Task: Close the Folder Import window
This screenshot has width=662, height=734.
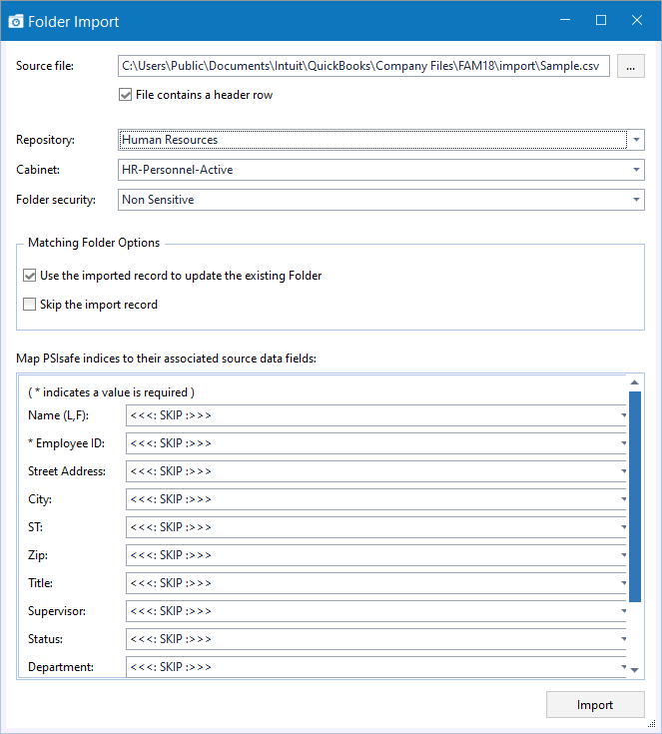Action: (637, 20)
